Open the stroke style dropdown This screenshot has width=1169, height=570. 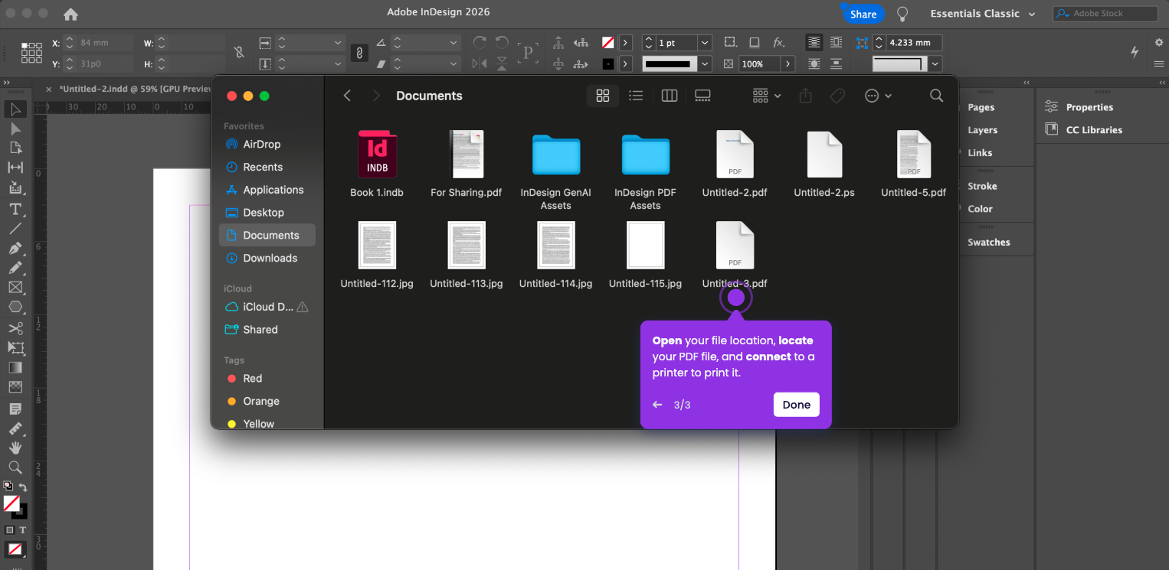click(705, 64)
